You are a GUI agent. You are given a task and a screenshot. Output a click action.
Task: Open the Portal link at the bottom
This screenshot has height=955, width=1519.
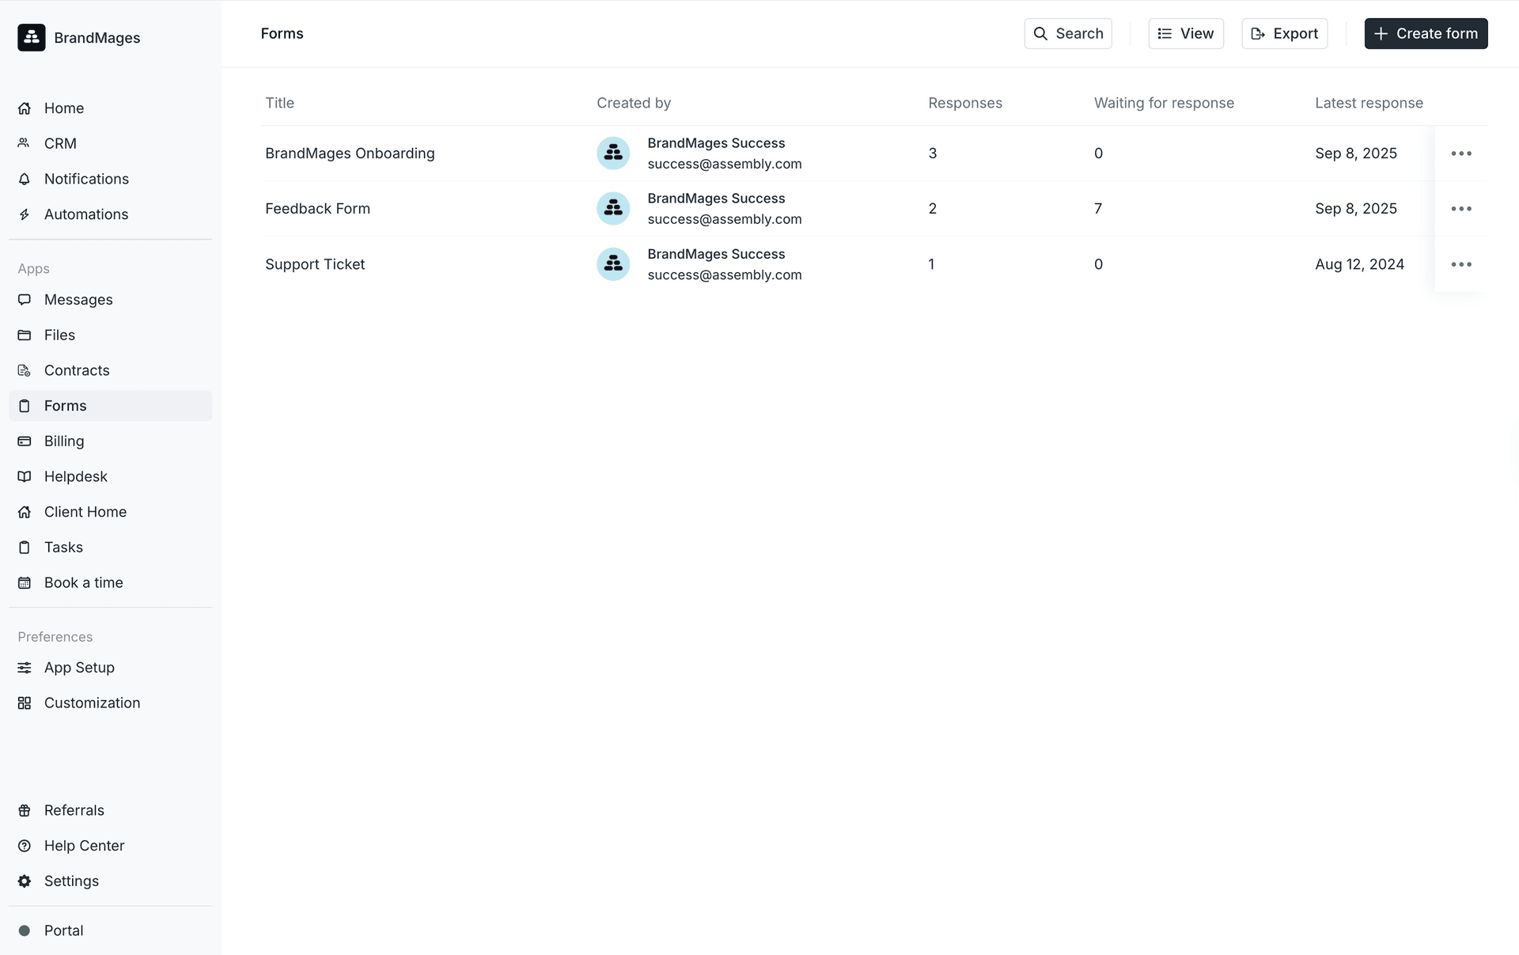63,930
